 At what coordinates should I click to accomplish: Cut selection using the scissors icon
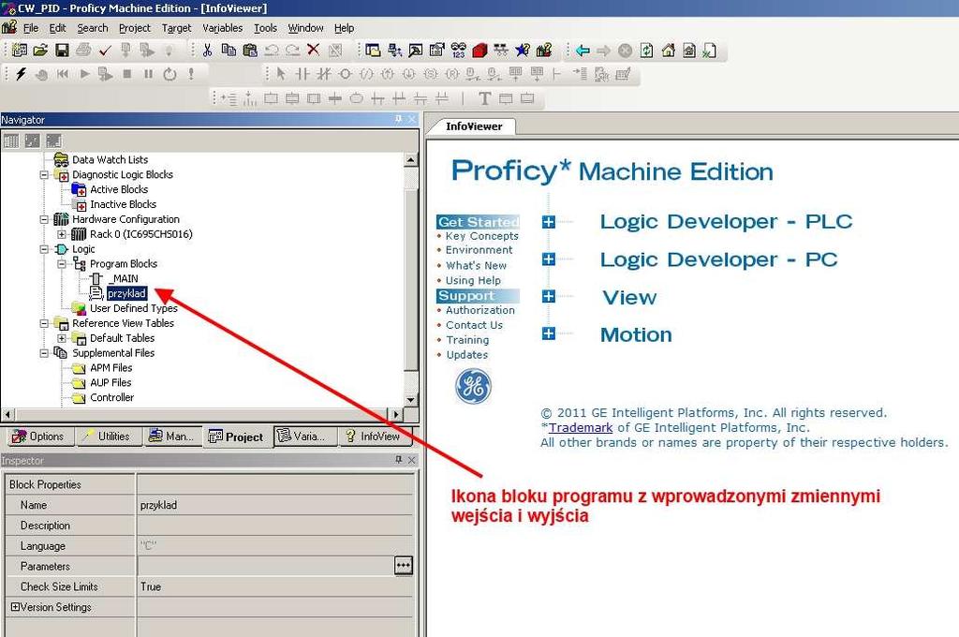click(207, 51)
